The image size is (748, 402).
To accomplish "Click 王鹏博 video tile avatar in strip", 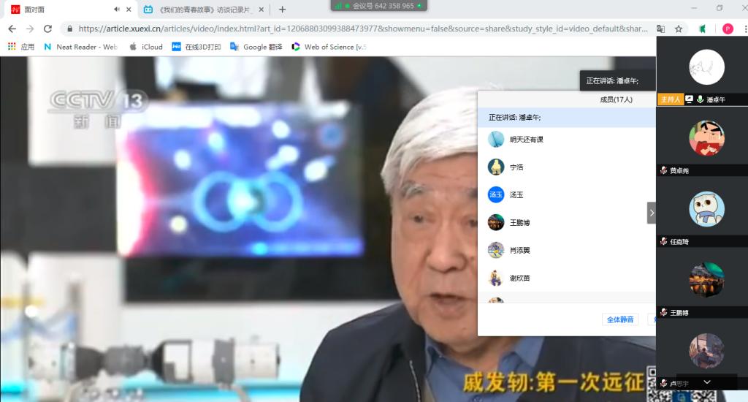I will [x=706, y=280].
